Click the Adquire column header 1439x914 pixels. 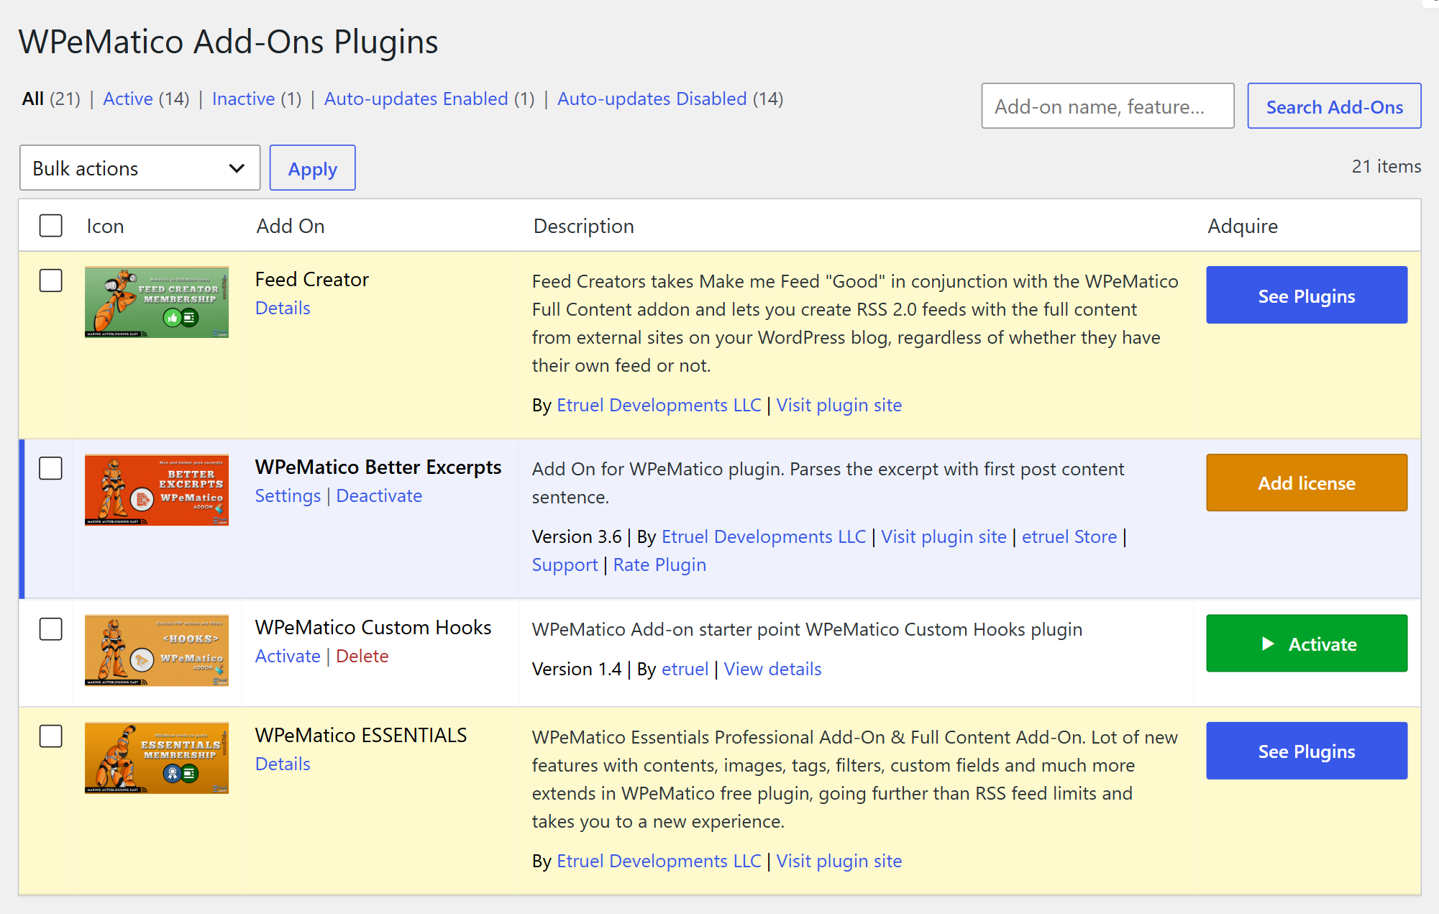point(1243,226)
